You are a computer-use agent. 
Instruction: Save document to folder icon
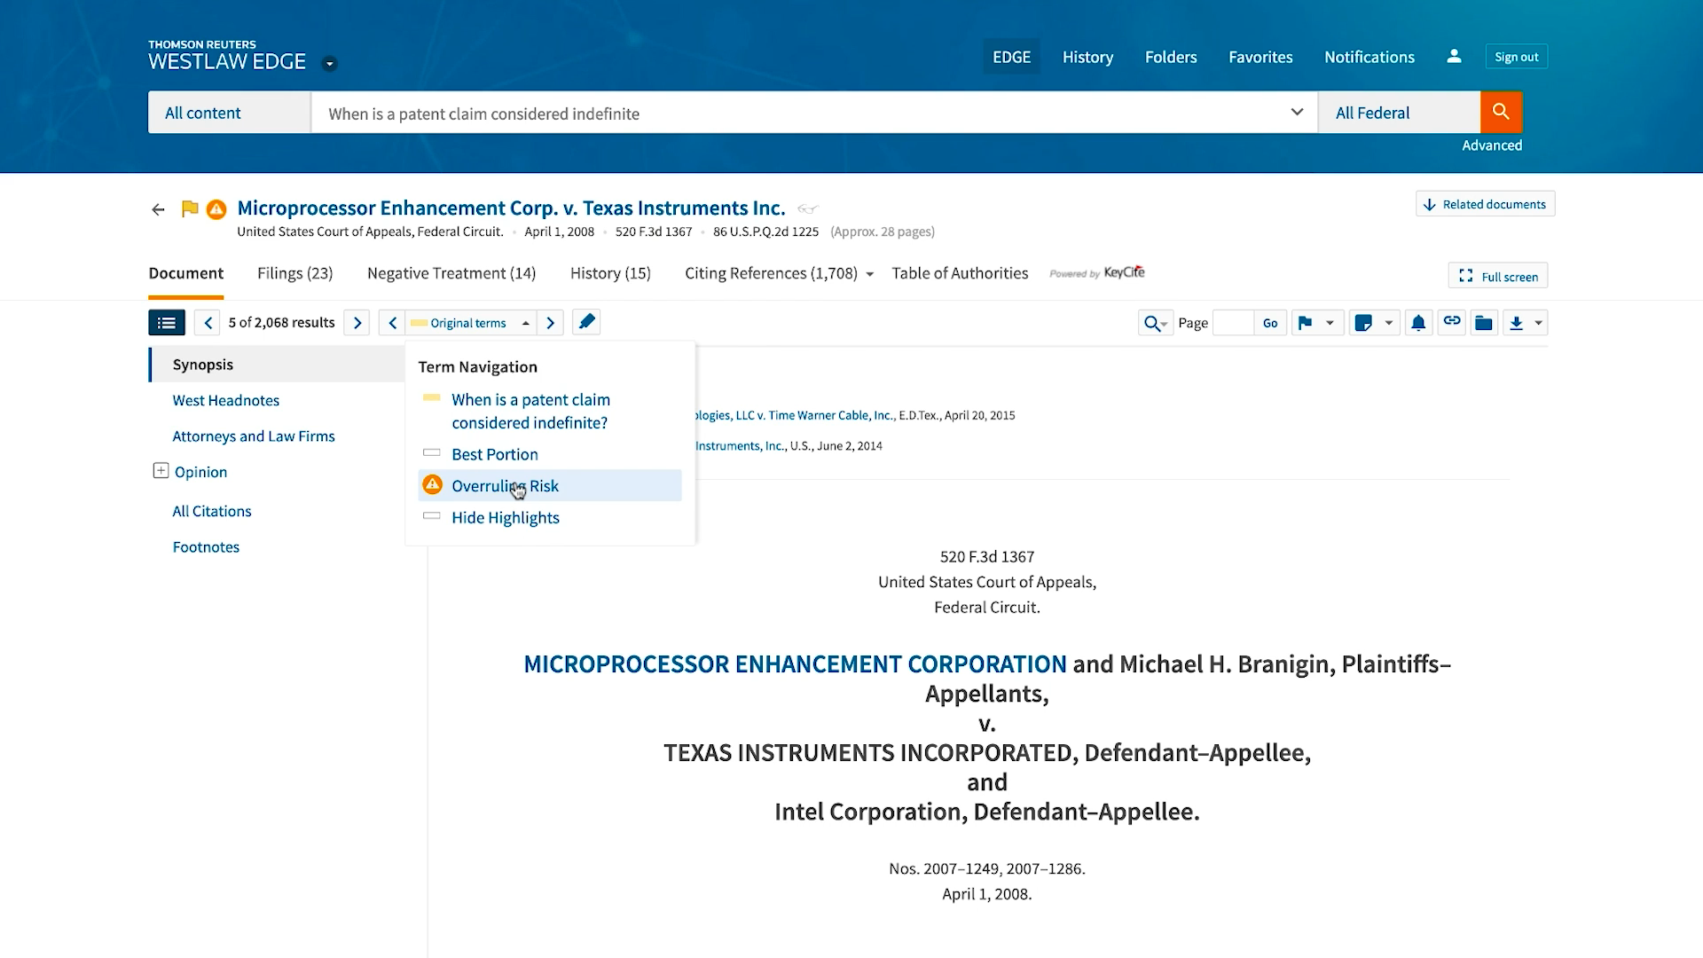coord(1483,323)
